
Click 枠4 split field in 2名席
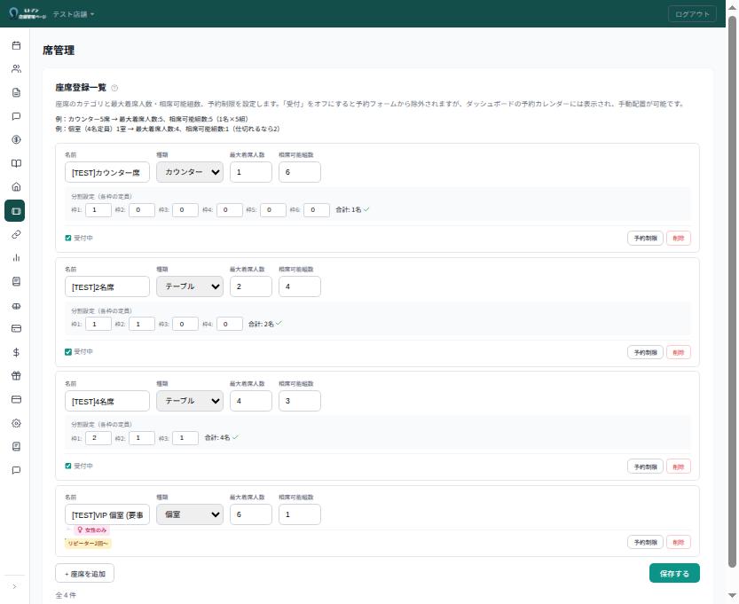point(230,324)
